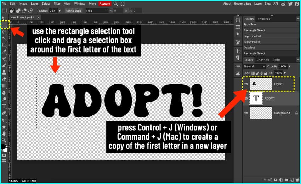
Task: Switch to the Paths tab
Action: (277, 60)
